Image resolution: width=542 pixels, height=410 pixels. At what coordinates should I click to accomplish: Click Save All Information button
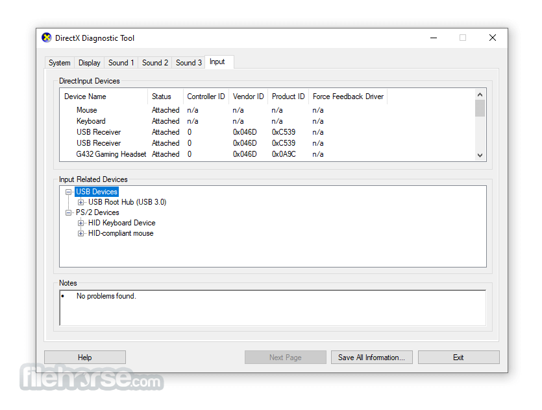(372, 358)
